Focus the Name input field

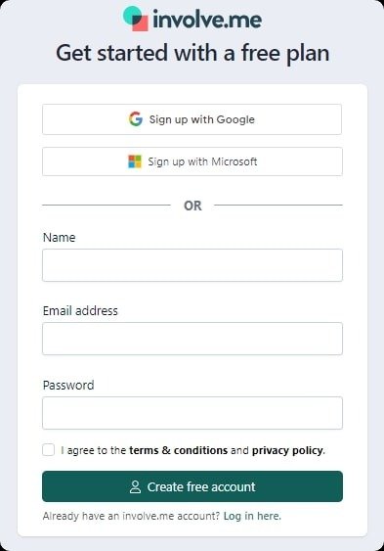click(x=192, y=265)
